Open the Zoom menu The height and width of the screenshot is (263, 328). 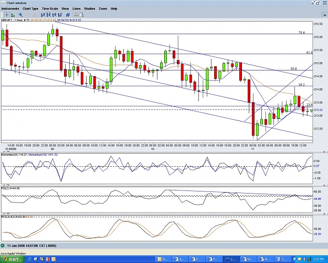click(x=103, y=8)
